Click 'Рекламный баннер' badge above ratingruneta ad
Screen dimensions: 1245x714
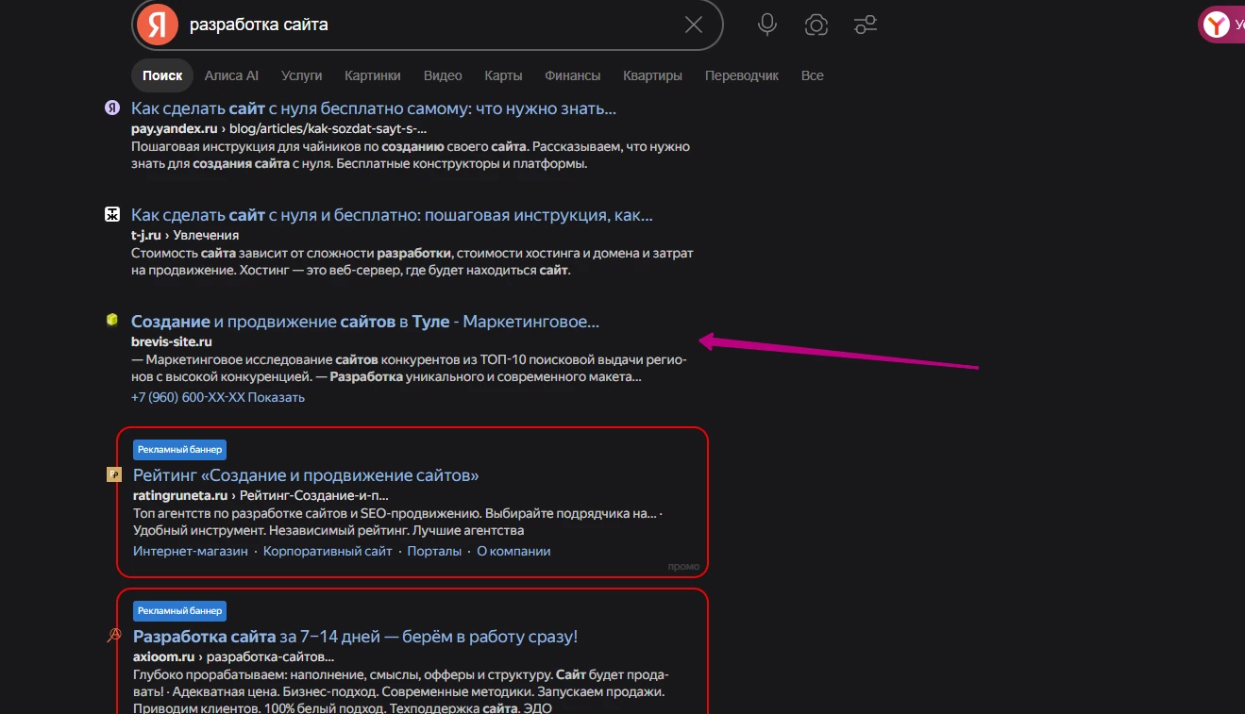point(179,450)
